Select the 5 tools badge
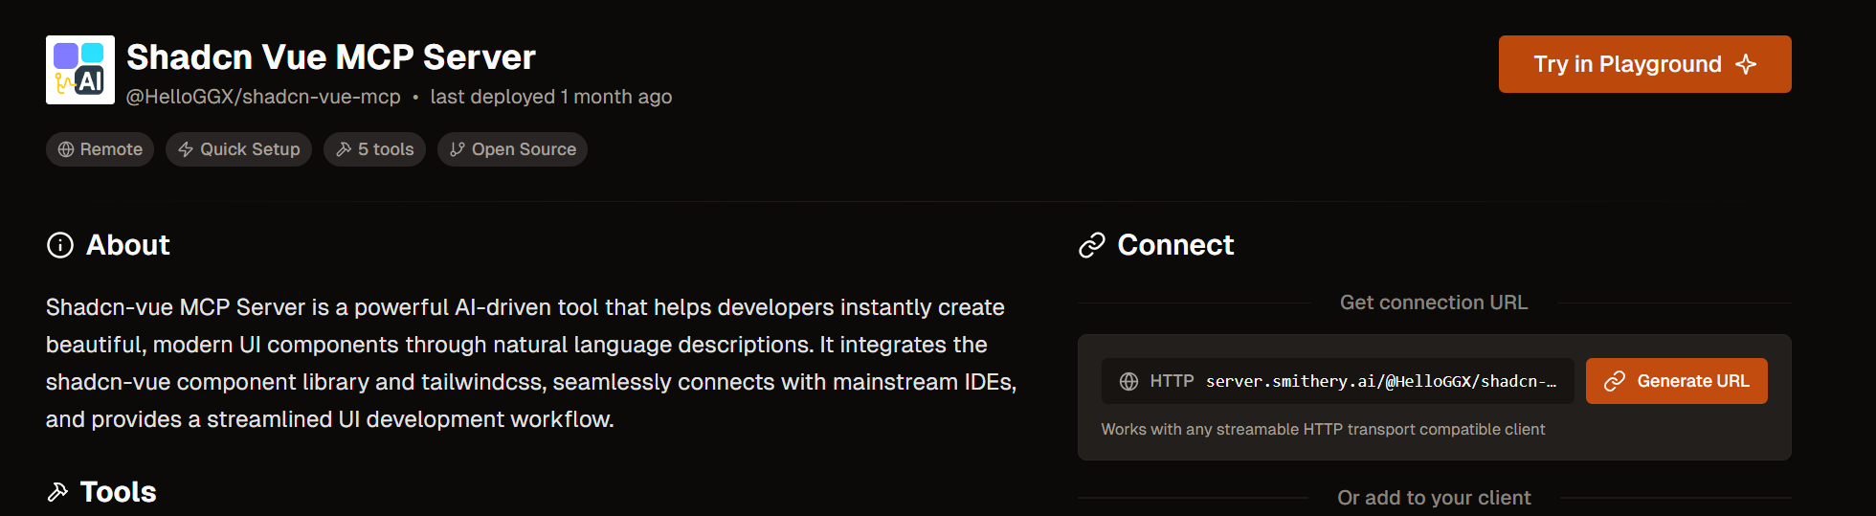 (x=374, y=149)
